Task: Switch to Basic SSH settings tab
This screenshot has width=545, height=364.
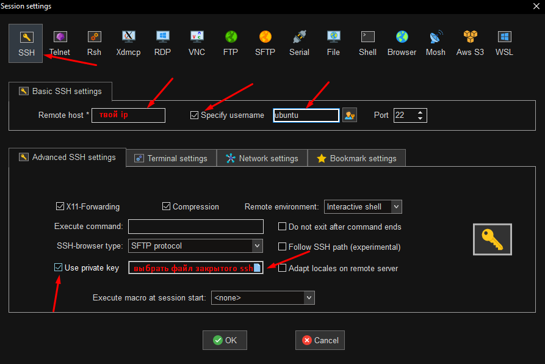Action: [60, 92]
